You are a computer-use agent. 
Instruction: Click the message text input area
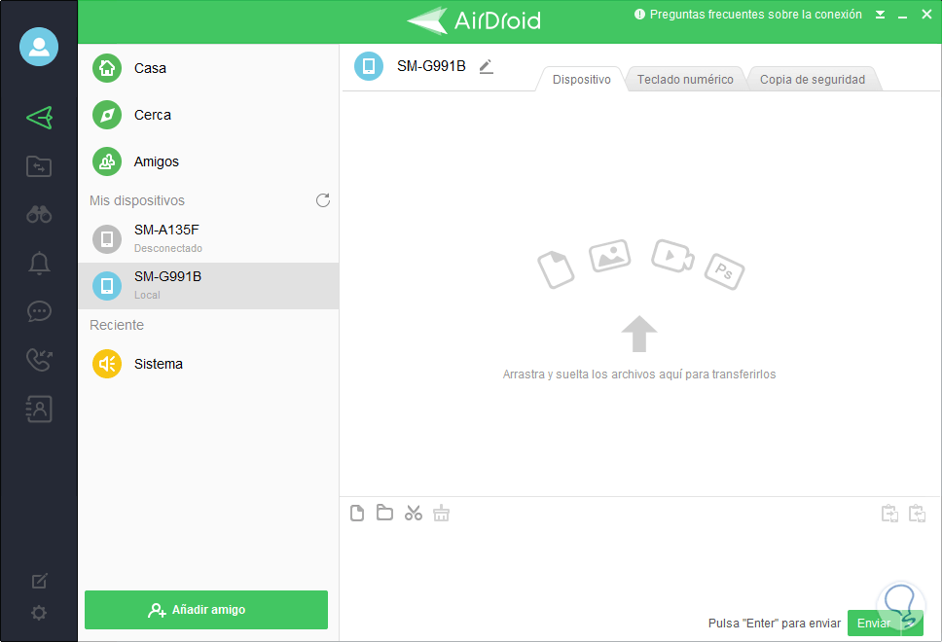[639, 567]
